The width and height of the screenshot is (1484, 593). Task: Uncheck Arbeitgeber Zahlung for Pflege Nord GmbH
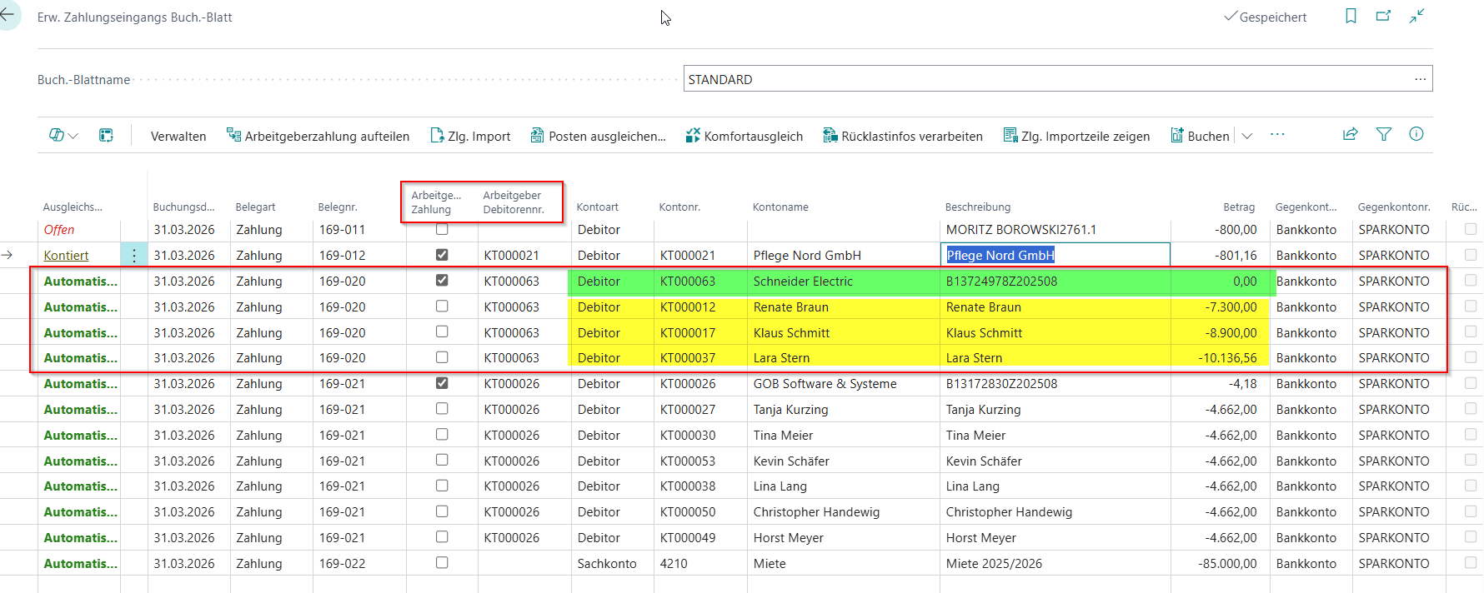pos(442,255)
